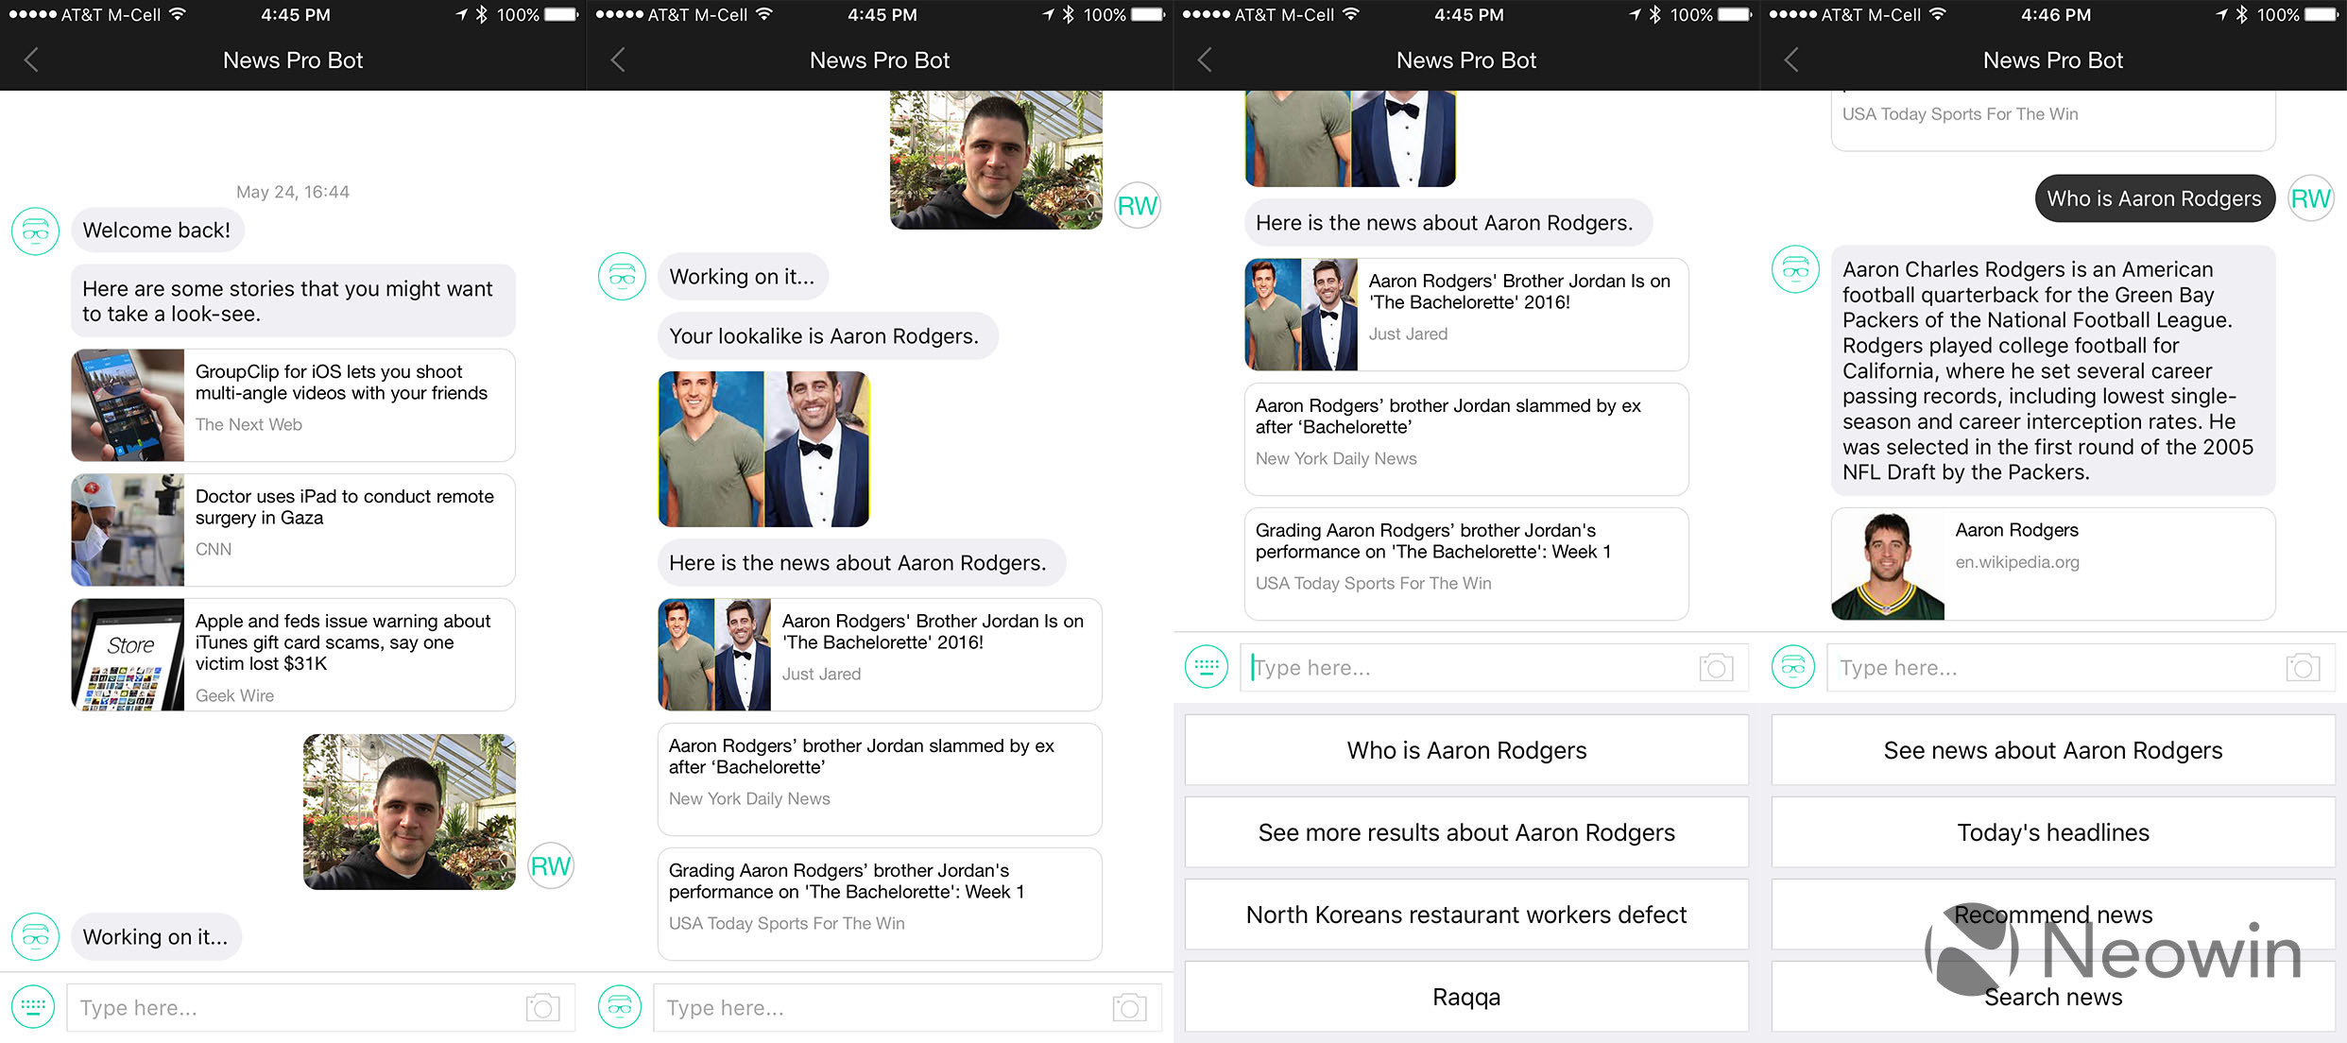Image resolution: width=2347 pixels, height=1043 pixels.
Task: Open sent selfie photo in second screen
Action: coord(996,160)
